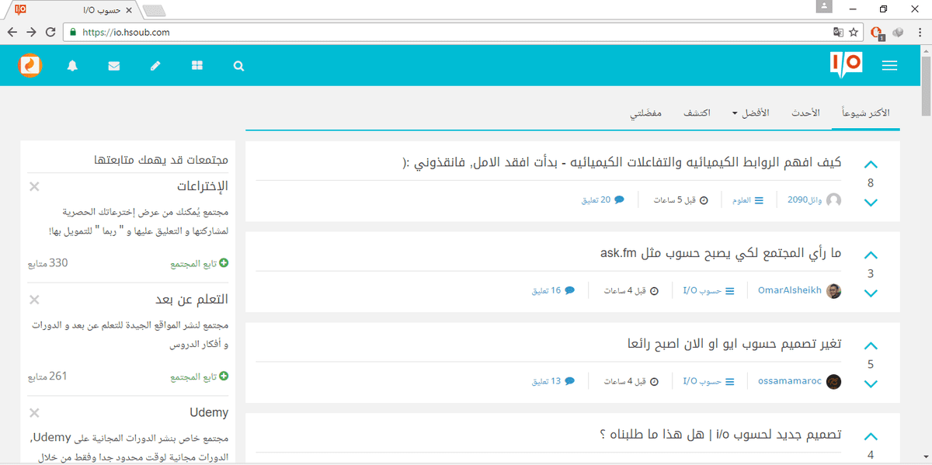Click the browser back arrow
932x465 pixels.
point(12,33)
